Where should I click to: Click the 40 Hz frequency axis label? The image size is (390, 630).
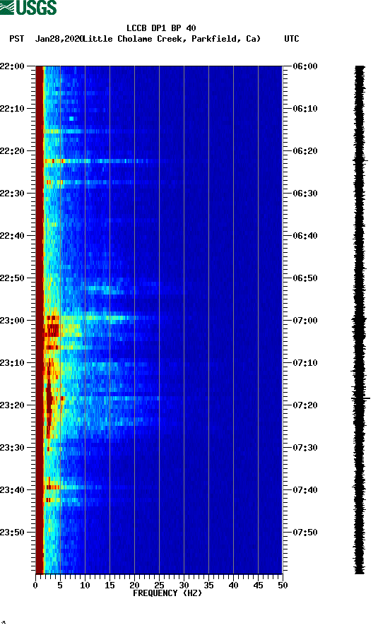[233, 586]
